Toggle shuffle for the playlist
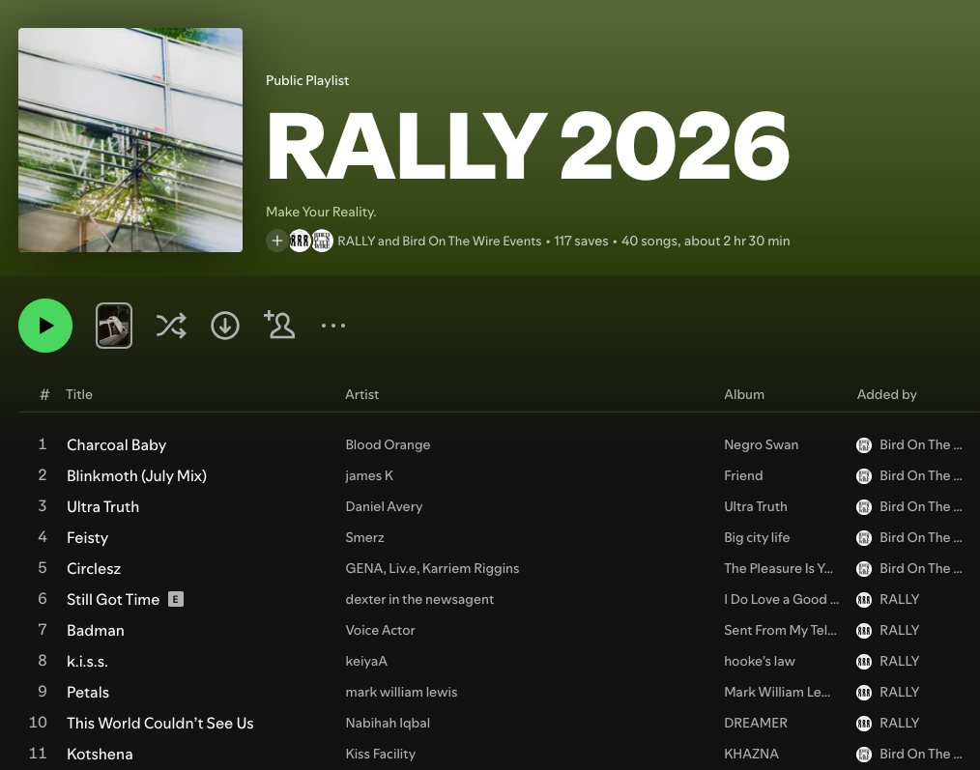Screen dimensions: 980x770 171,326
